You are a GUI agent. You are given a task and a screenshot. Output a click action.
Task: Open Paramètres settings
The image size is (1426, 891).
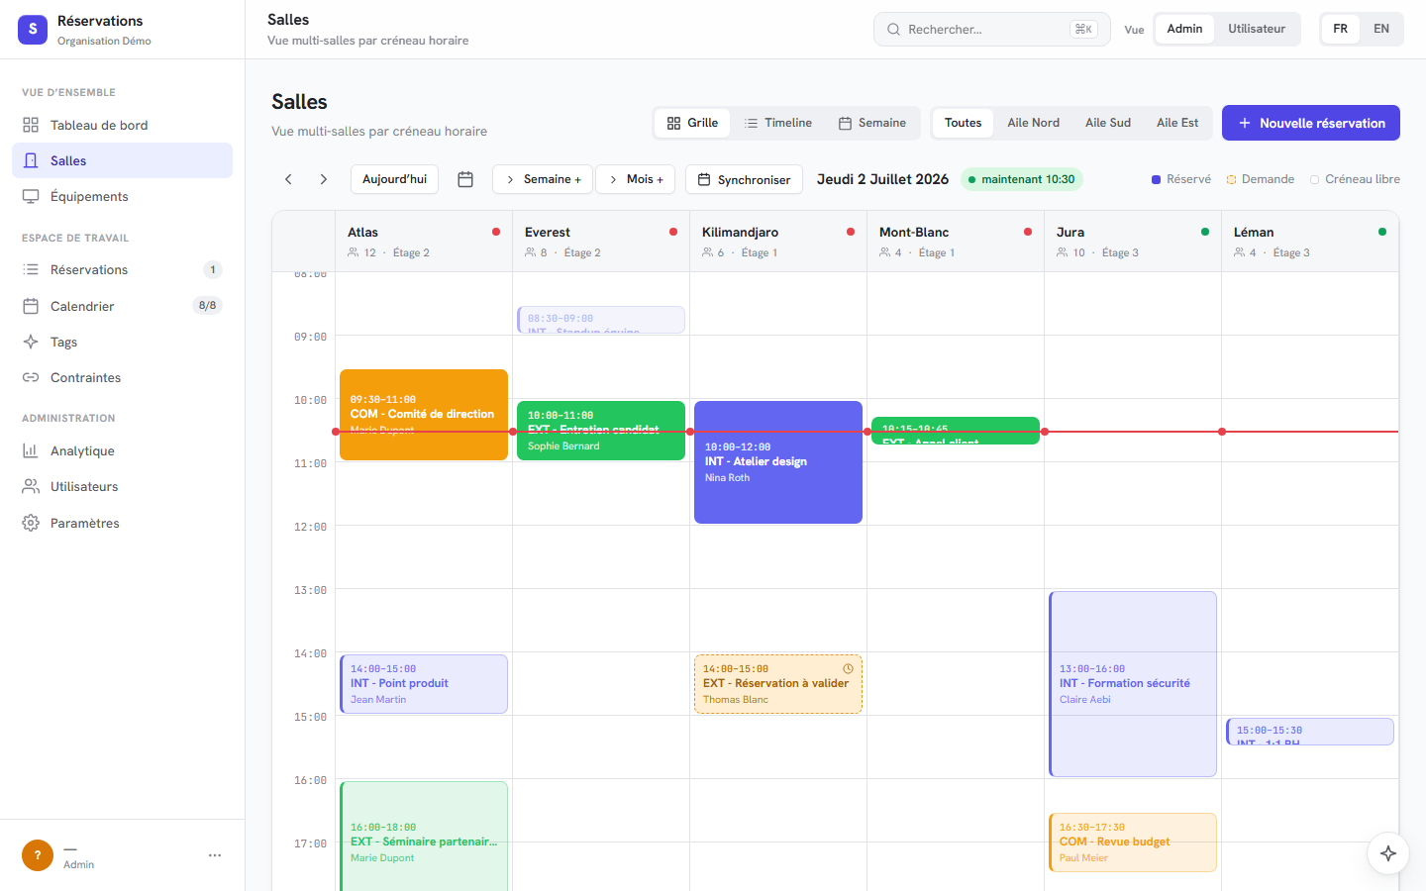pyautogui.click(x=122, y=523)
